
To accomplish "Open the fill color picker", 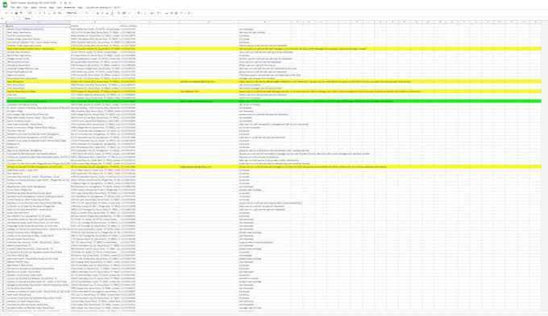I will click(118, 13).
